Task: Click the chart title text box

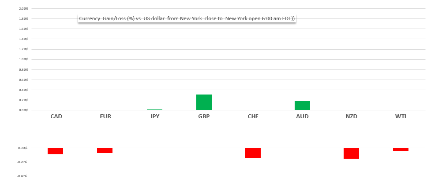Action: 187,19
